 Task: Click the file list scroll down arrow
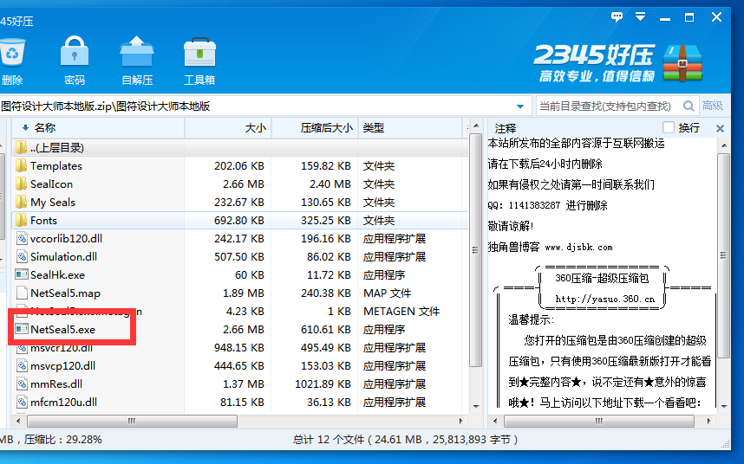[476, 406]
